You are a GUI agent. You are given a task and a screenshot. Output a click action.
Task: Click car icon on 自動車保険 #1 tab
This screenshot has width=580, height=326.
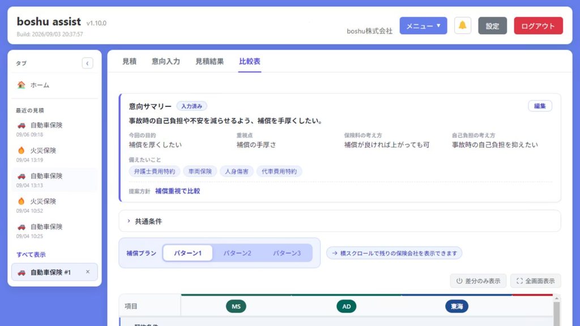coord(22,272)
